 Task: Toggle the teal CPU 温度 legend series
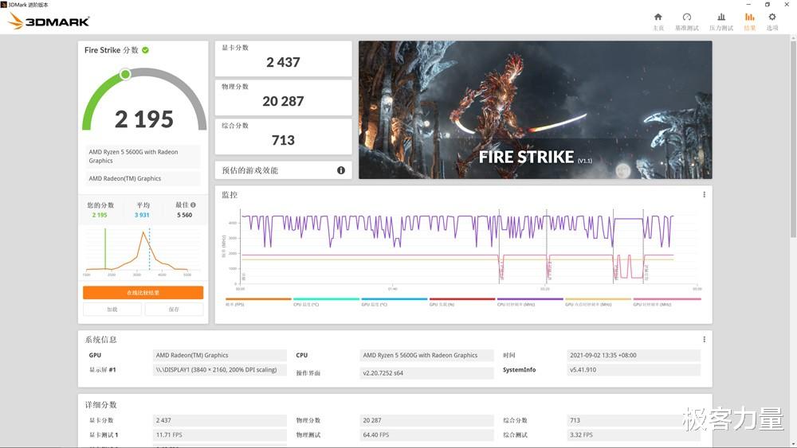coord(326,302)
